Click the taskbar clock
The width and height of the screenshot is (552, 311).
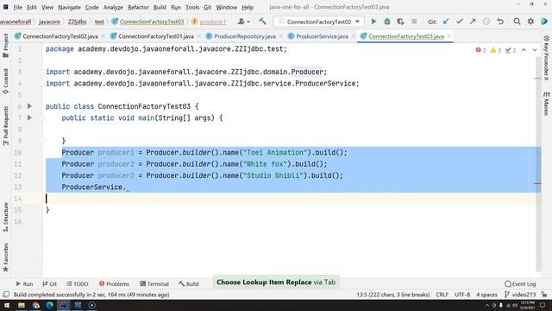click(527, 305)
